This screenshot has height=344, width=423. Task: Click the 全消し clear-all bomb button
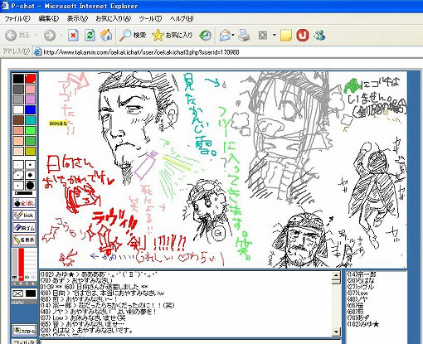pos(24,203)
